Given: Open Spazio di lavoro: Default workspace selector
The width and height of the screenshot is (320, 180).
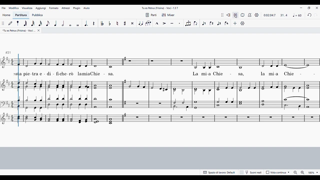Looking at the screenshot, I should click(219, 172).
